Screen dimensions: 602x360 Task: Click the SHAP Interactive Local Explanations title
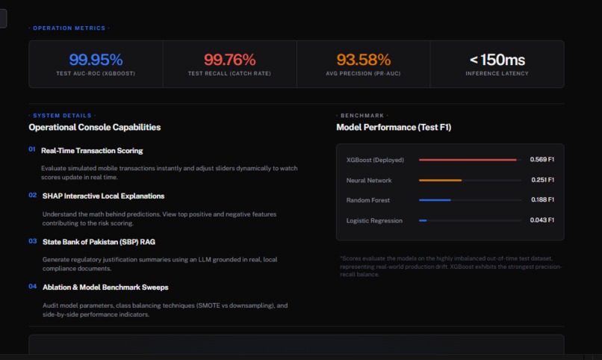pyautogui.click(x=103, y=196)
